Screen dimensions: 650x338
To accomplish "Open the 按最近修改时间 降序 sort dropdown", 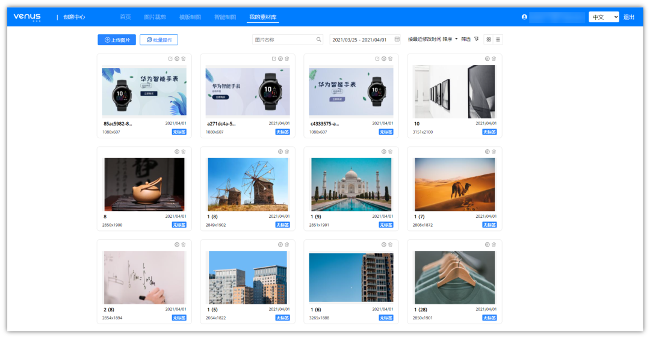I will pos(433,39).
